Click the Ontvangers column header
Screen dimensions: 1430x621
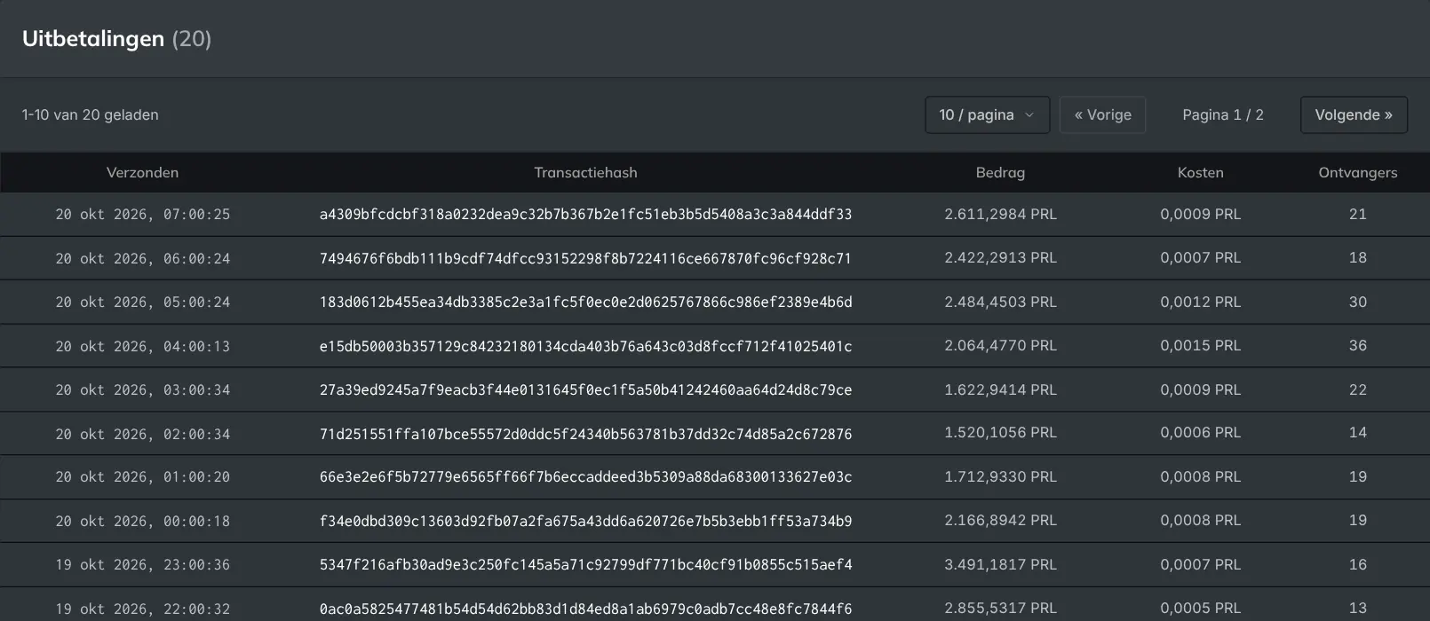[1357, 173]
